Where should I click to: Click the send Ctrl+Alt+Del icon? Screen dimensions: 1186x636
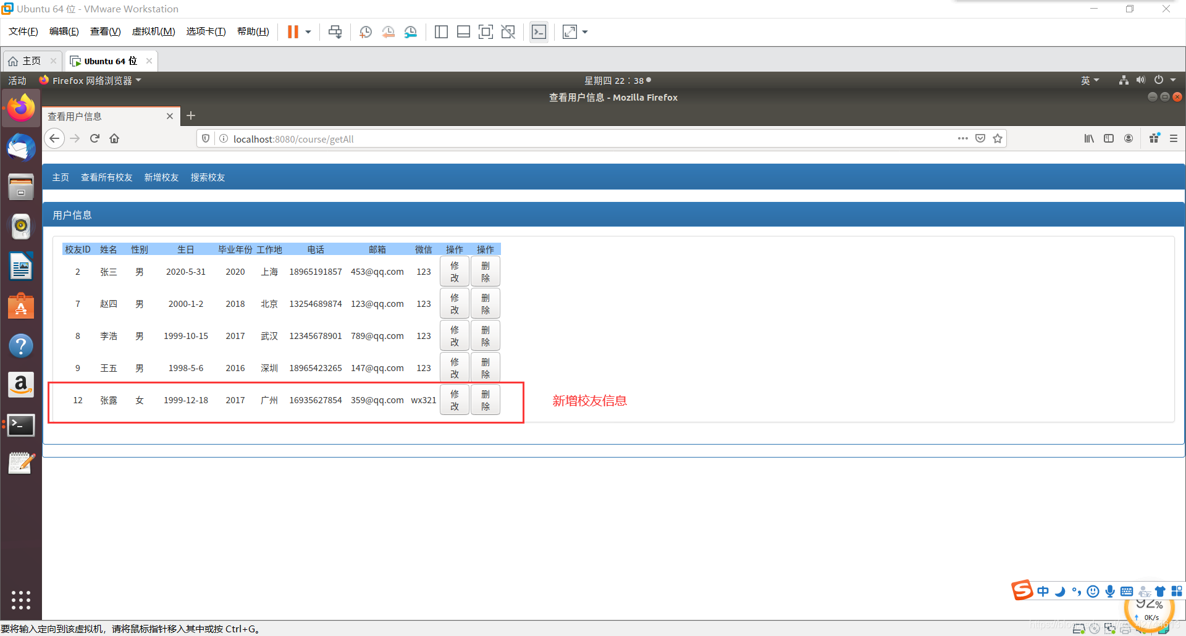point(335,32)
